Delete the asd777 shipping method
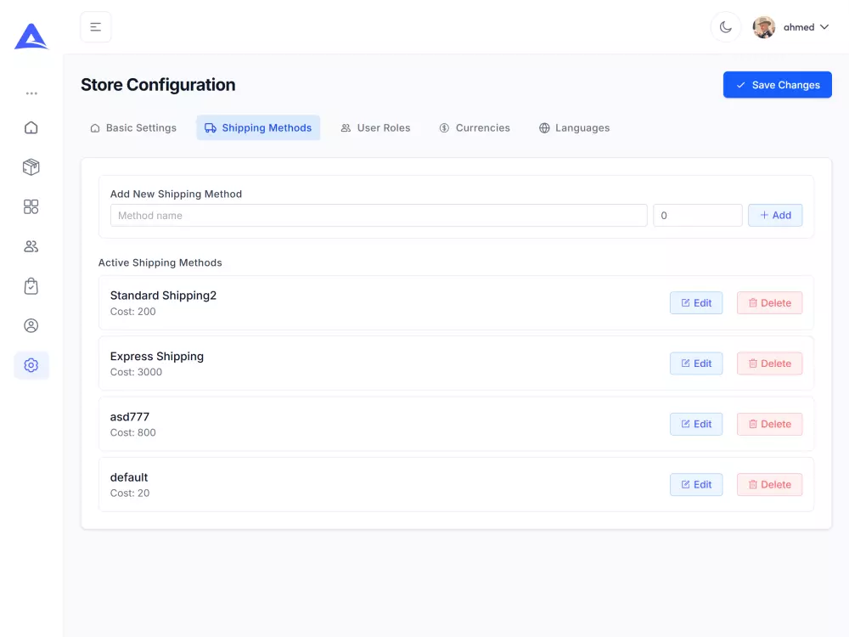This screenshot has width=849, height=637. click(x=769, y=424)
